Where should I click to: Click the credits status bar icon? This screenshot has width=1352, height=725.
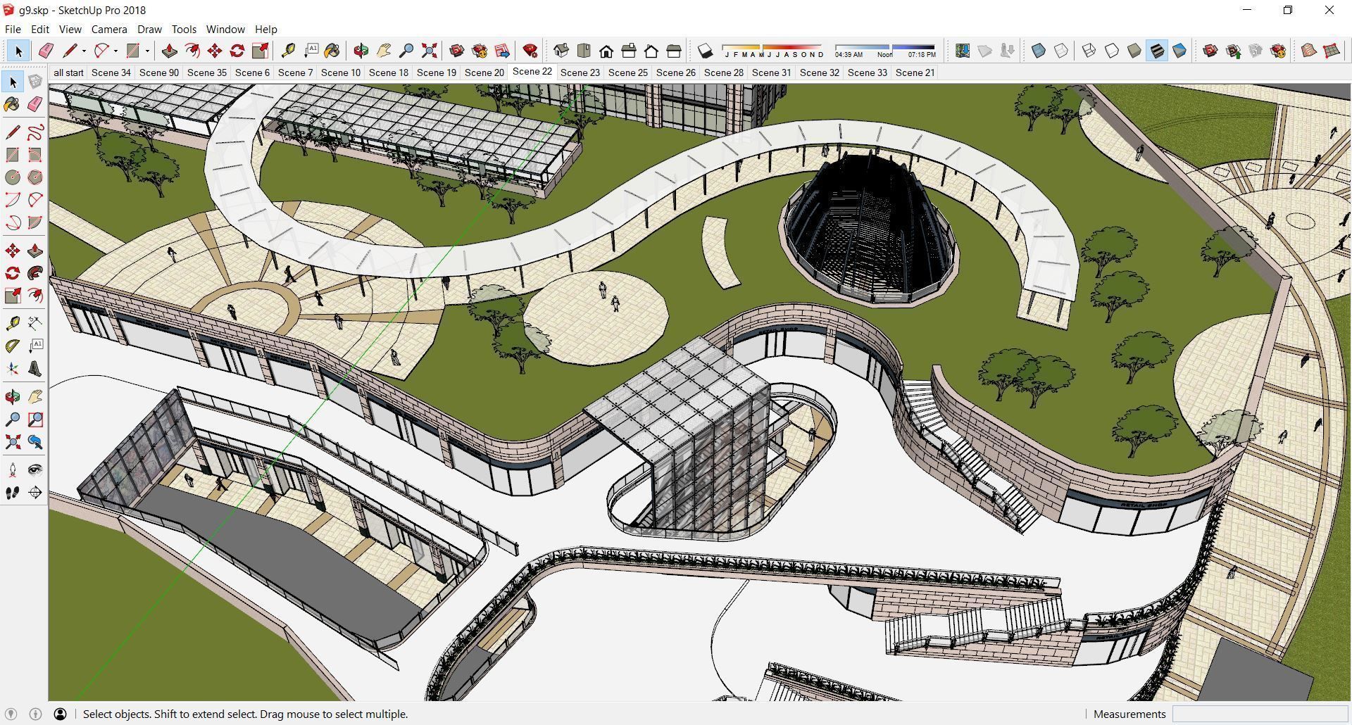coord(35,714)
